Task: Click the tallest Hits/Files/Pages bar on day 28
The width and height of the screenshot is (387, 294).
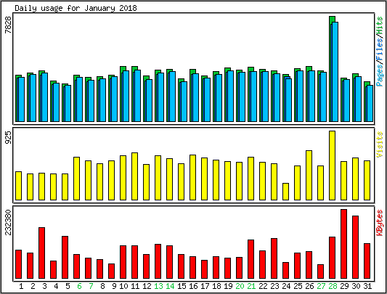Action: [334, 69]
